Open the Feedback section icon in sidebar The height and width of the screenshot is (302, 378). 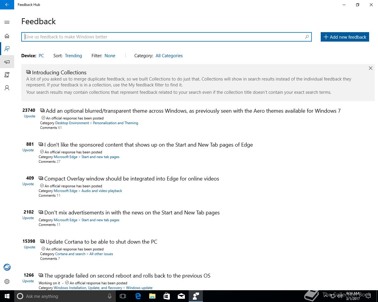(x=7, y=49)
